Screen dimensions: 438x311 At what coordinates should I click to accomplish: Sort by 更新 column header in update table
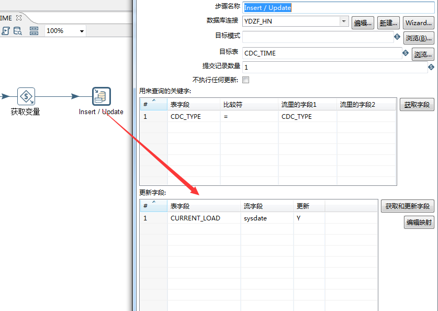coord(309,206)
